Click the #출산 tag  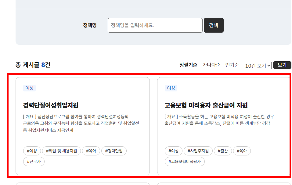tap(223, 151)
